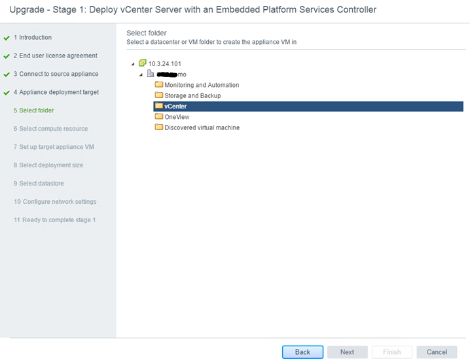Screen dimensions: 470x362
Task: Choose the Storage and Backup folder label
Action: coord(192,96)
